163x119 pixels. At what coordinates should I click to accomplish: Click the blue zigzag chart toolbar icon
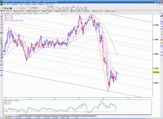(22, 8)
